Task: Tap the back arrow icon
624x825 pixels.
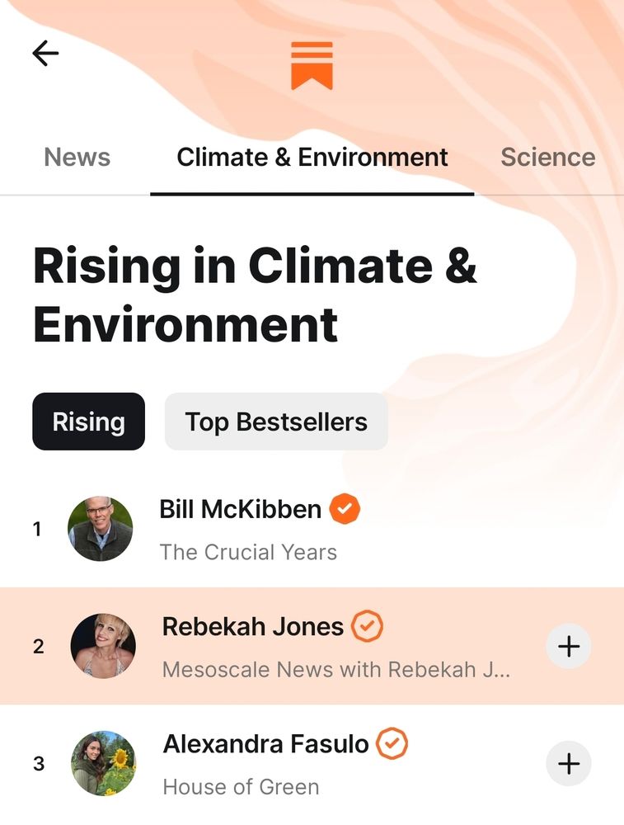Action: [45, 54]
